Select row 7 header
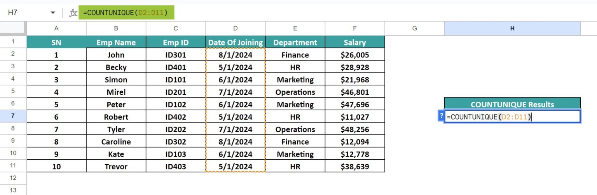This screenshot has width=597, height=195. (13, 117)
